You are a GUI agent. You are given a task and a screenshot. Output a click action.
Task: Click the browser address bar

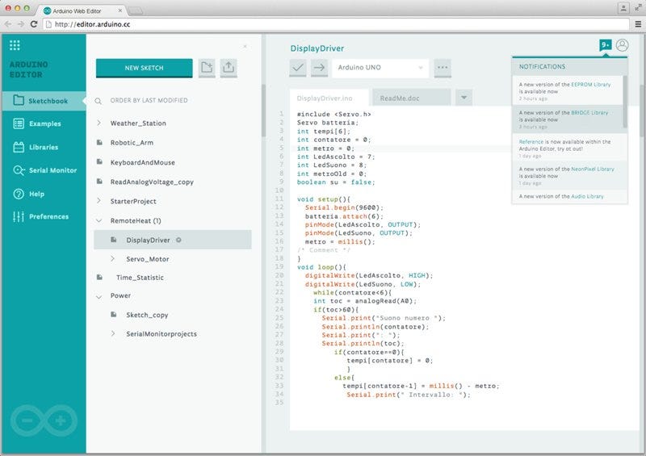[336, 24]
